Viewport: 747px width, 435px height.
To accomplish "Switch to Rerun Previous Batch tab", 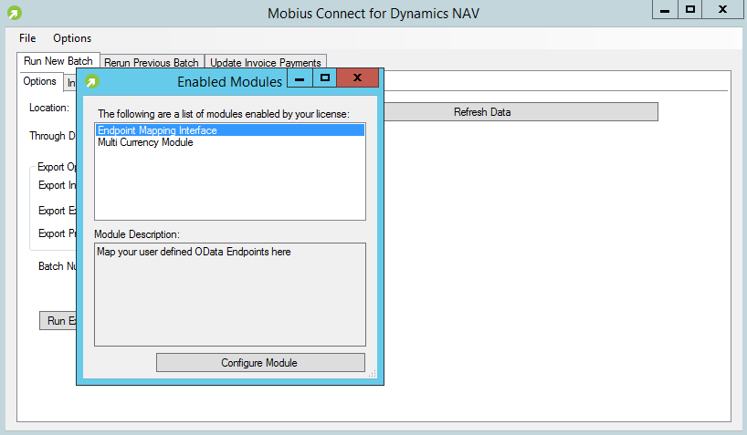I will click(x=152, y=62).
